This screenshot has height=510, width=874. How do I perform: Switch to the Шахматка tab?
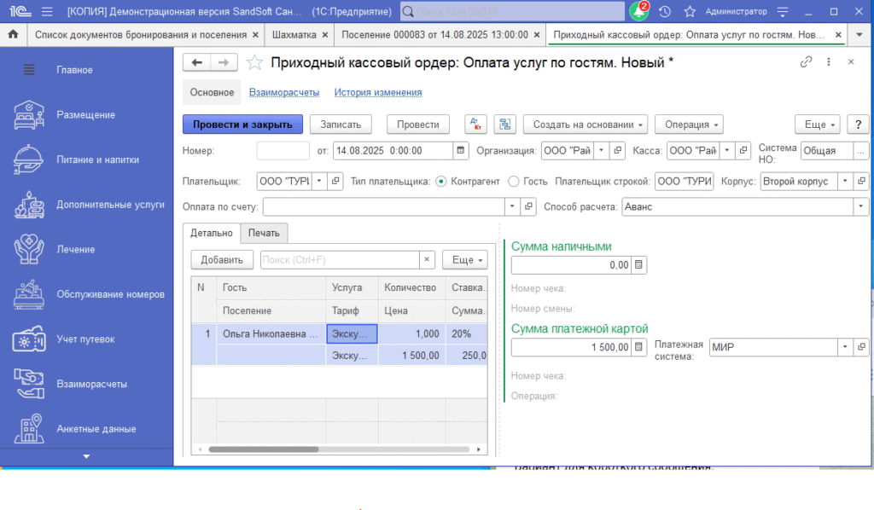point(293,35)
